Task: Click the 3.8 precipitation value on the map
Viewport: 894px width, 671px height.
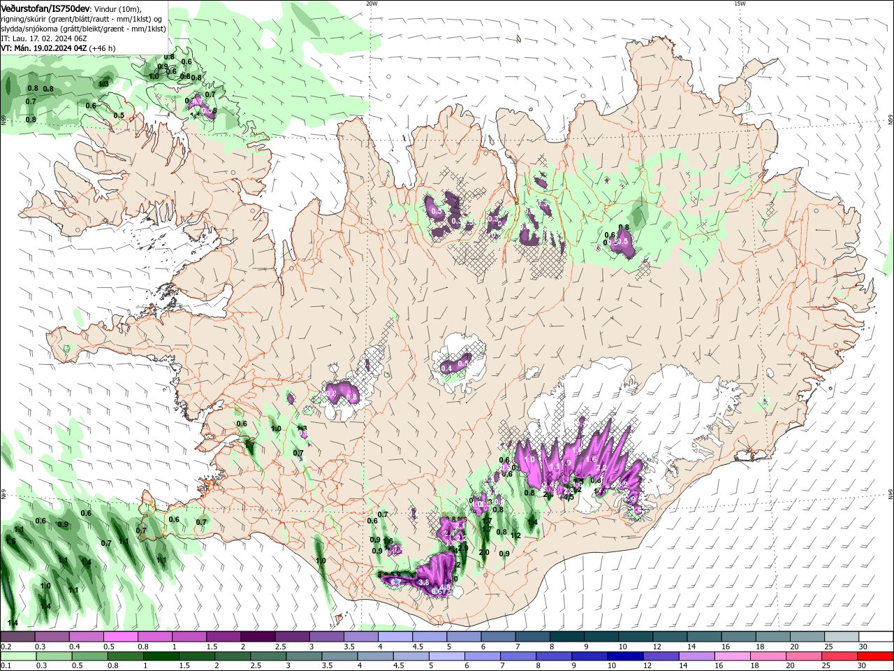Action: point(423,582)
